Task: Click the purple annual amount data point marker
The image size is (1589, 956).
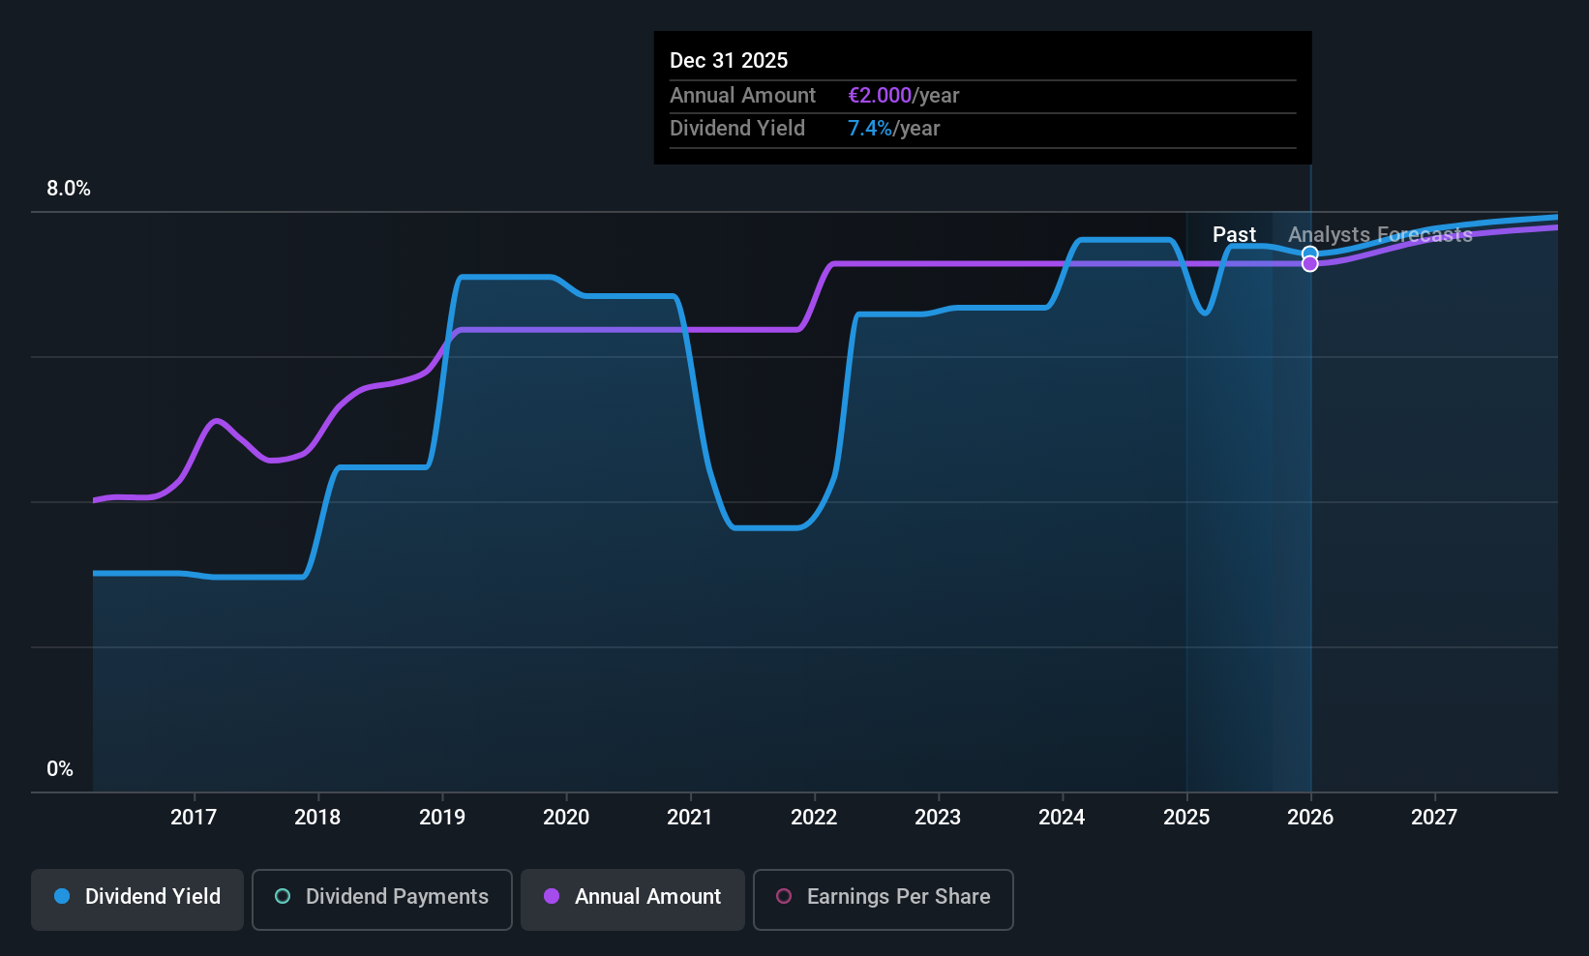Action: [1309, 264]
